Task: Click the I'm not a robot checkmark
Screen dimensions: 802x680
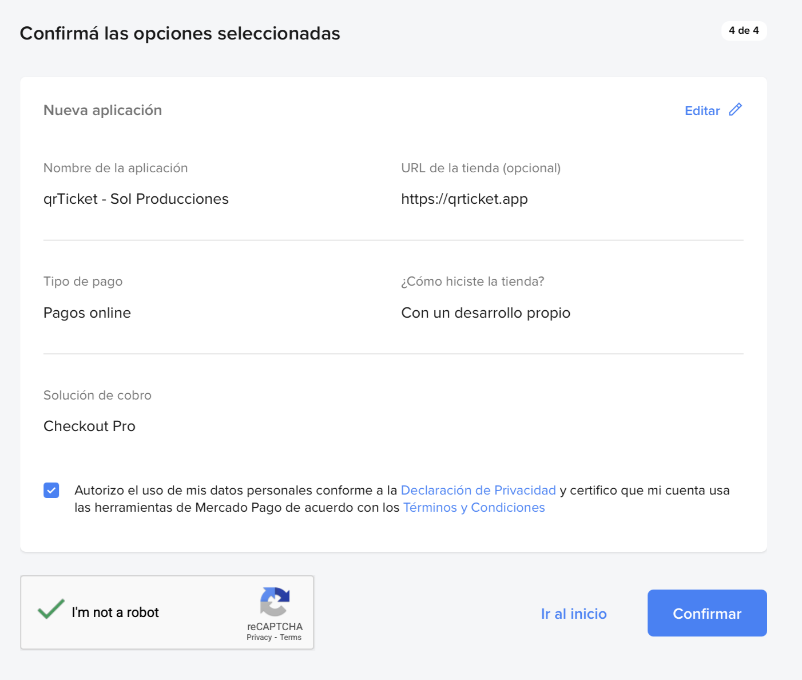Action: pos(51,609)
